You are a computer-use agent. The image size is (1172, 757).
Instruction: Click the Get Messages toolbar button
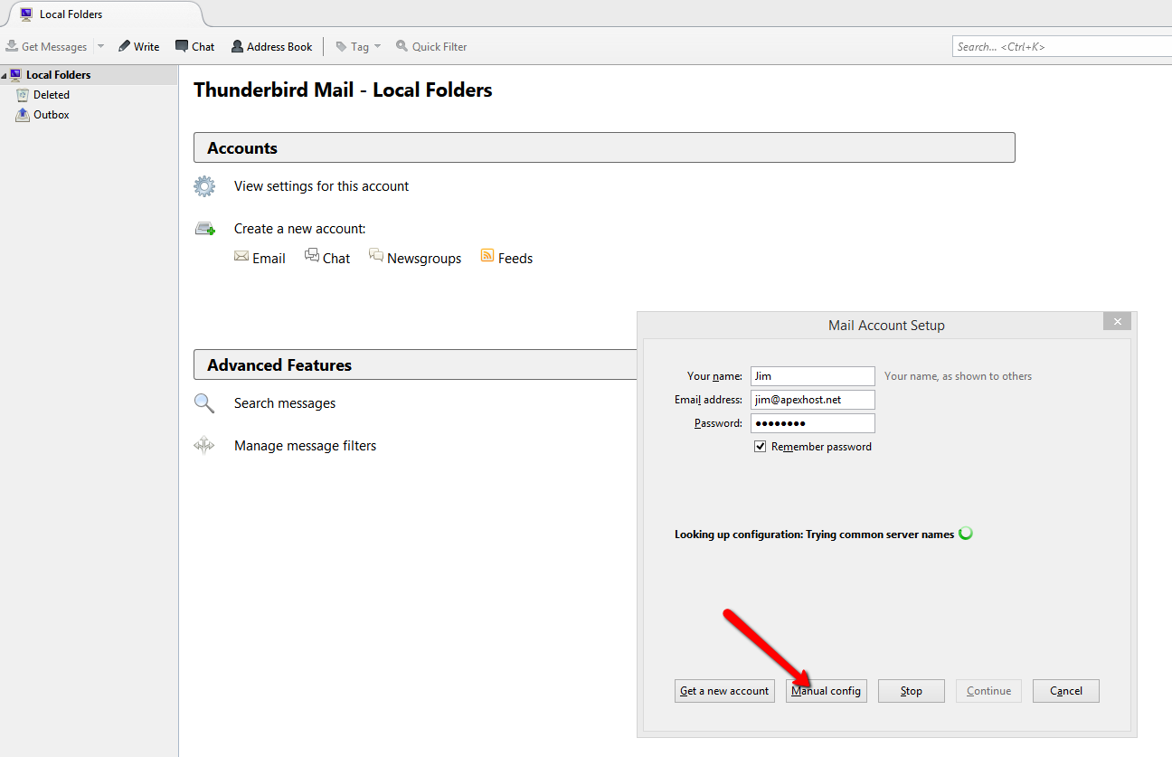(x=47, y=46)
